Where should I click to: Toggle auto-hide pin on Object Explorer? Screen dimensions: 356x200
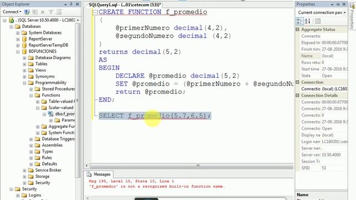71,4
